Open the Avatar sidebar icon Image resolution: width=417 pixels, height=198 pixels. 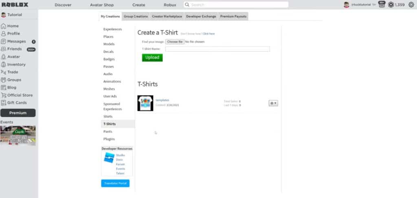coord(3,57)
